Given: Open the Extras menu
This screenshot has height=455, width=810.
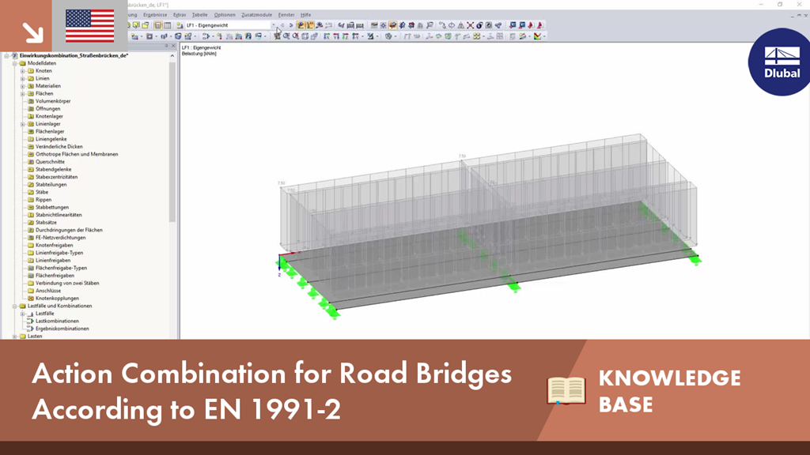Looking at the screenshot, I should tap(180, 15).
